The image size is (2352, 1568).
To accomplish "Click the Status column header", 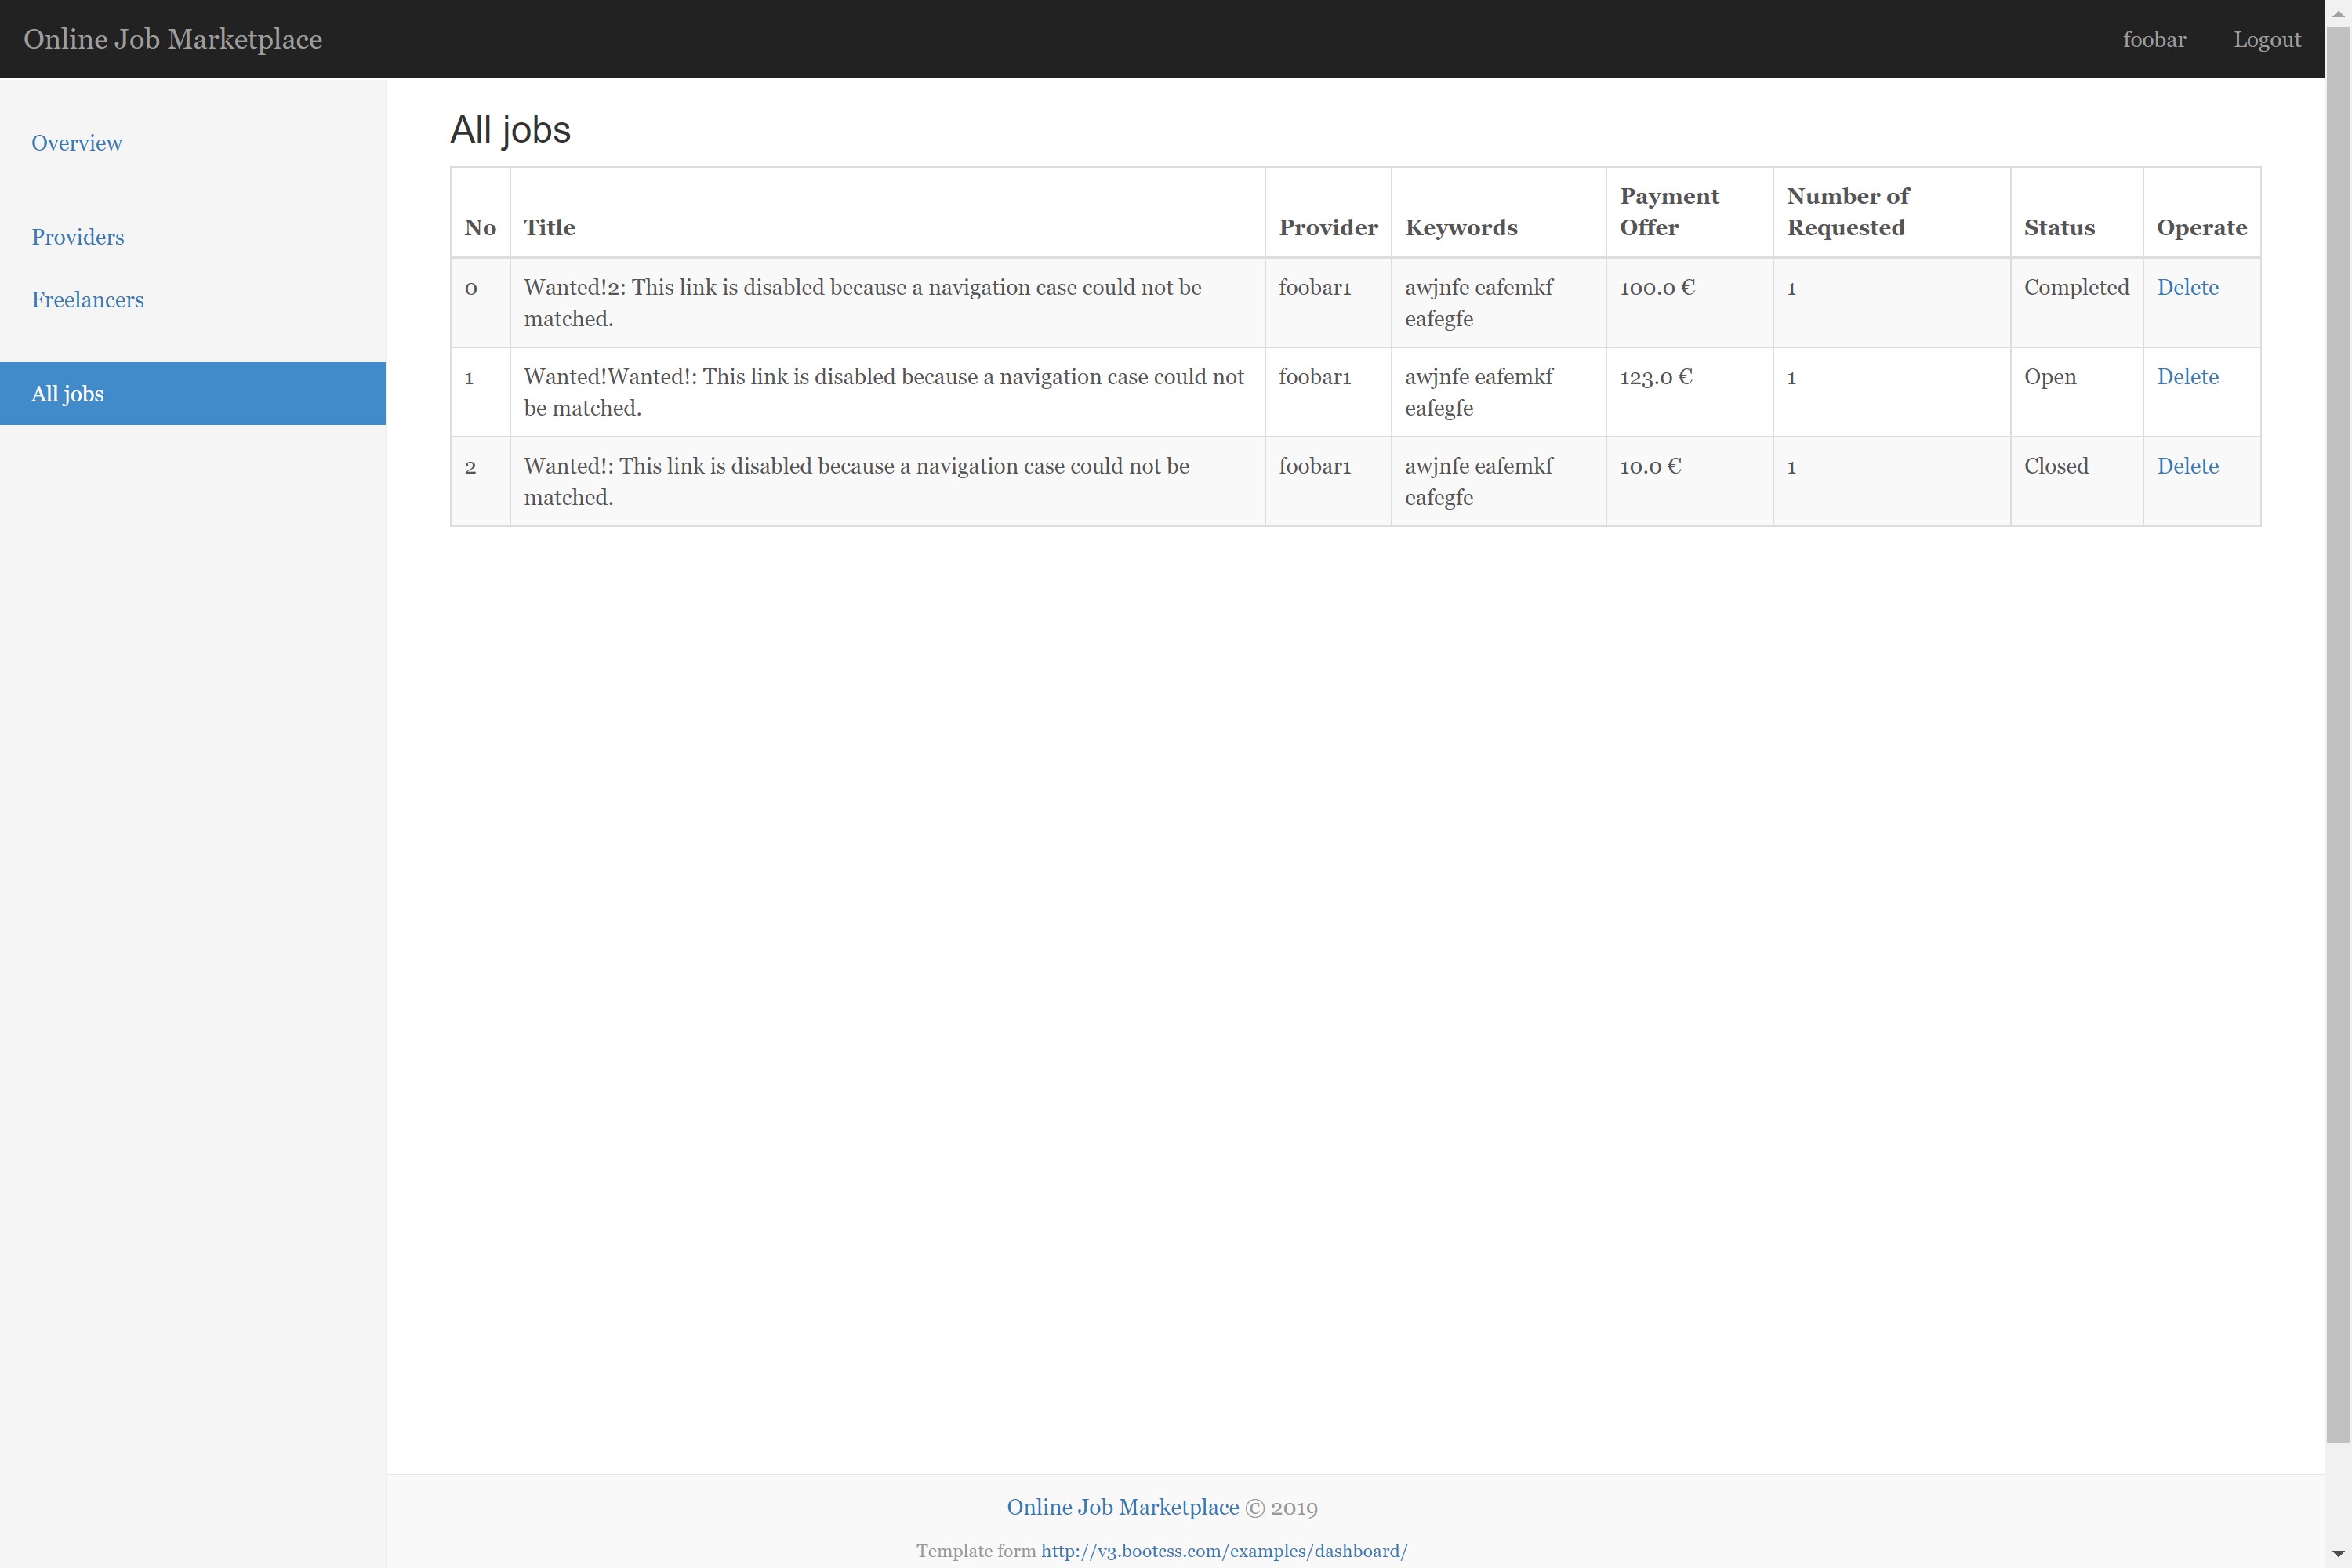I will [2059, 228].
